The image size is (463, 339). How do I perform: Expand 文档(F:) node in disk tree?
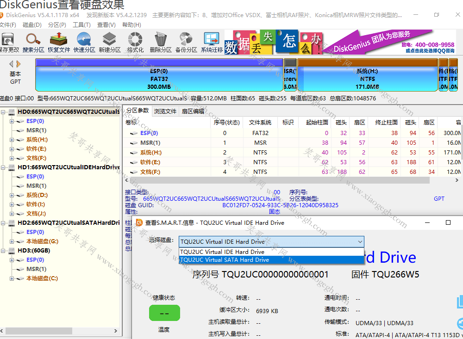point(12,158)
